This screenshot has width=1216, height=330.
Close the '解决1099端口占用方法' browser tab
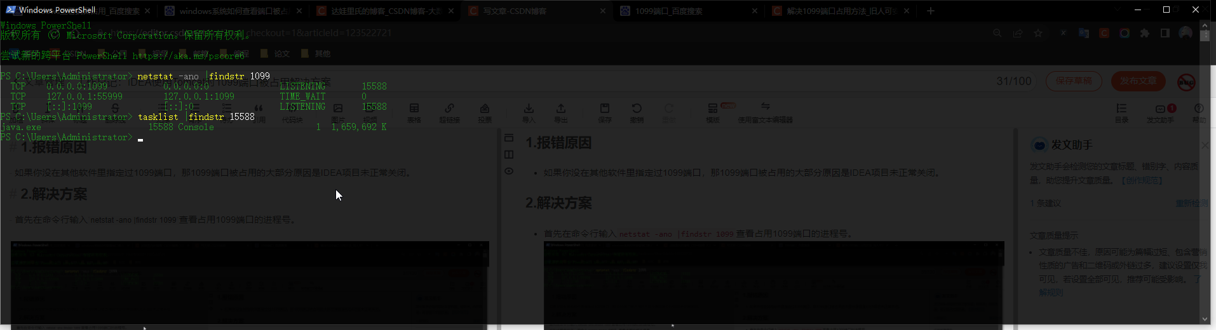point(907,11)
